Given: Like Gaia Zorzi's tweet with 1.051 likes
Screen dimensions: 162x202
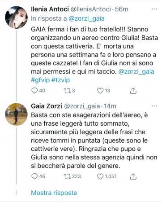Looking at the screenshot, I should (100, 176).
